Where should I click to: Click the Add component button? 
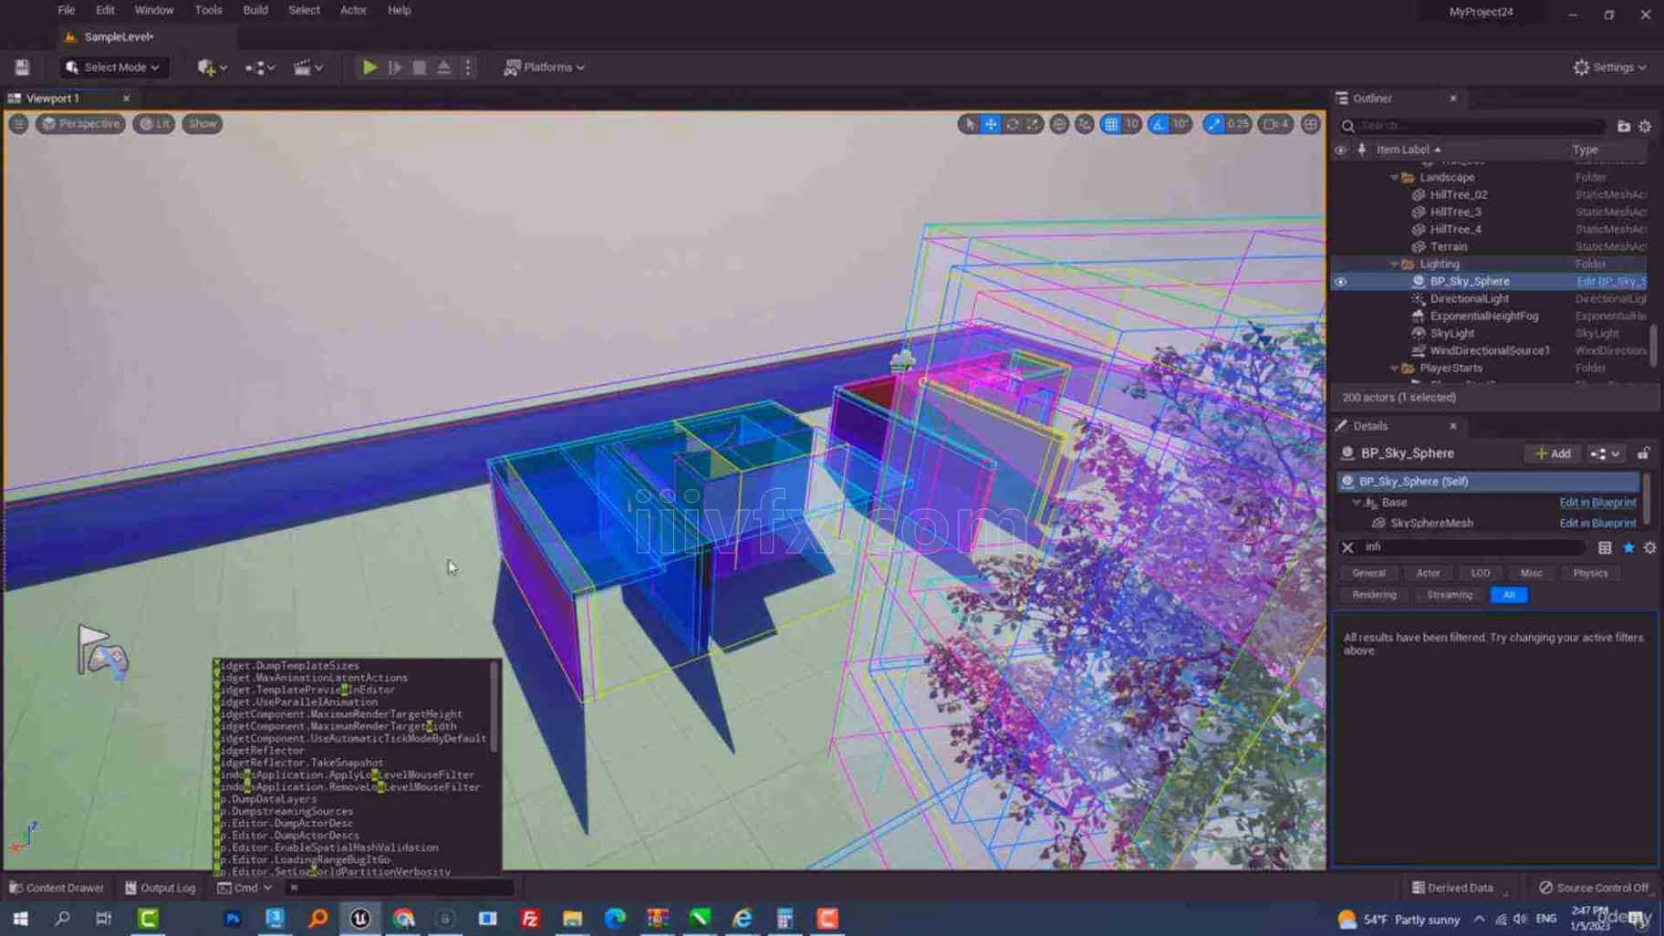click(x=1553, y=453)
